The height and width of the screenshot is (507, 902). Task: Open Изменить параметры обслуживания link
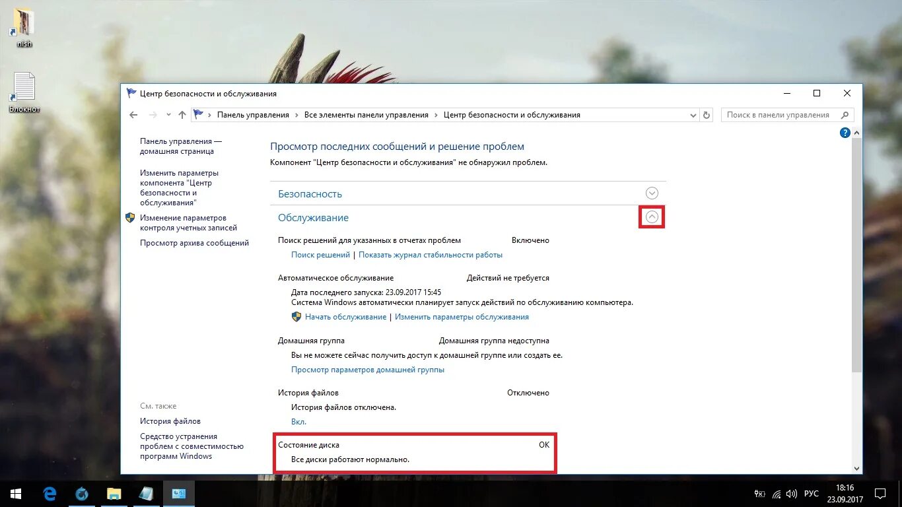462,317
